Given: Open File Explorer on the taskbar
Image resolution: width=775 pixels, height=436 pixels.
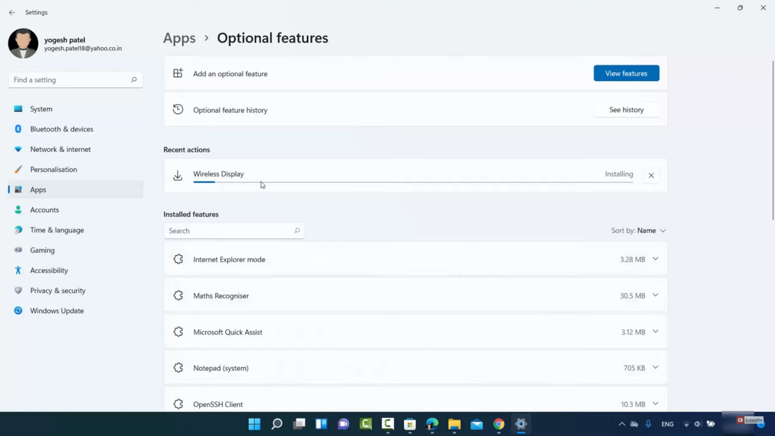Looking at the screenshot, I should 454,424.
